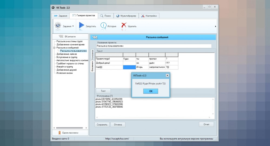Screen dimensions: 270x146
Task: Click the Название проекта input field
Action: click(x=154, y=46)
